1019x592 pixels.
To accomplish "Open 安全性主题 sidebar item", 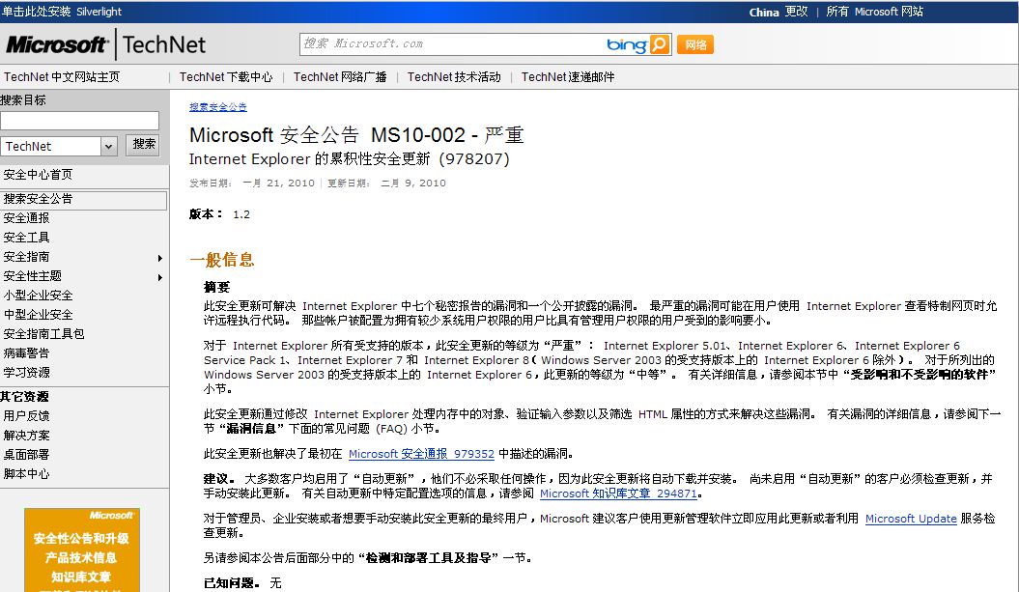I will click(33, 276).
